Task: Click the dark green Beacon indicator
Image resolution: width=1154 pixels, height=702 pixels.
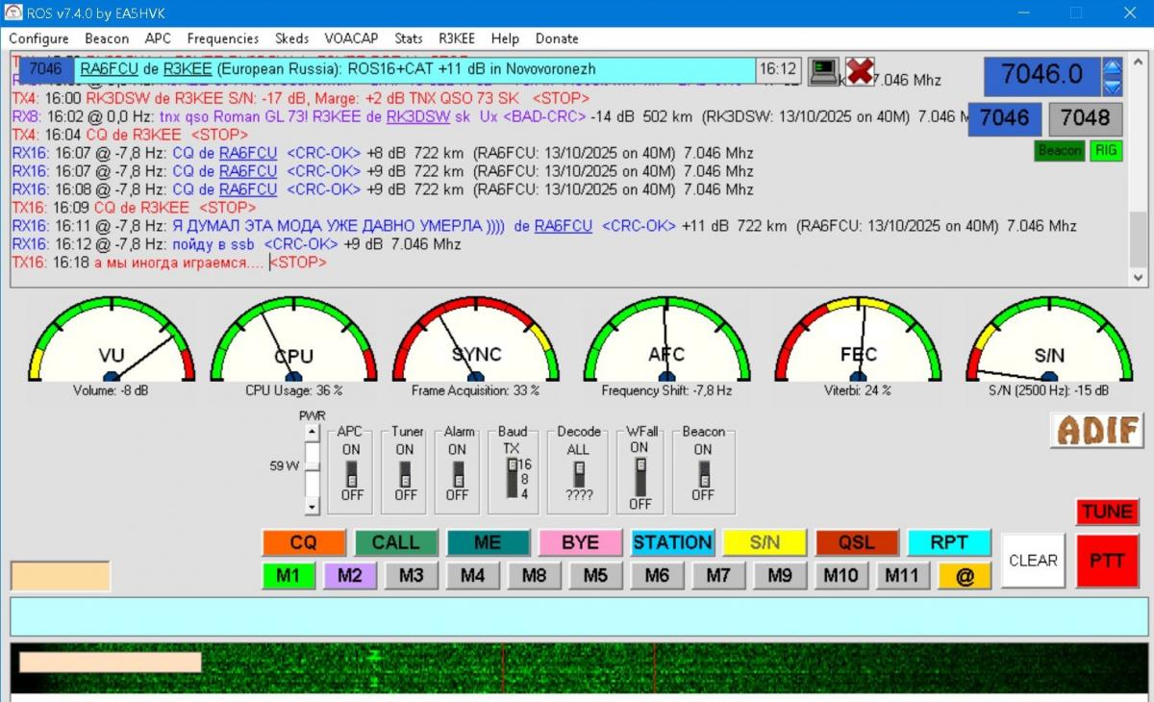Action: pyautogui.click(x=1060, y=151)
